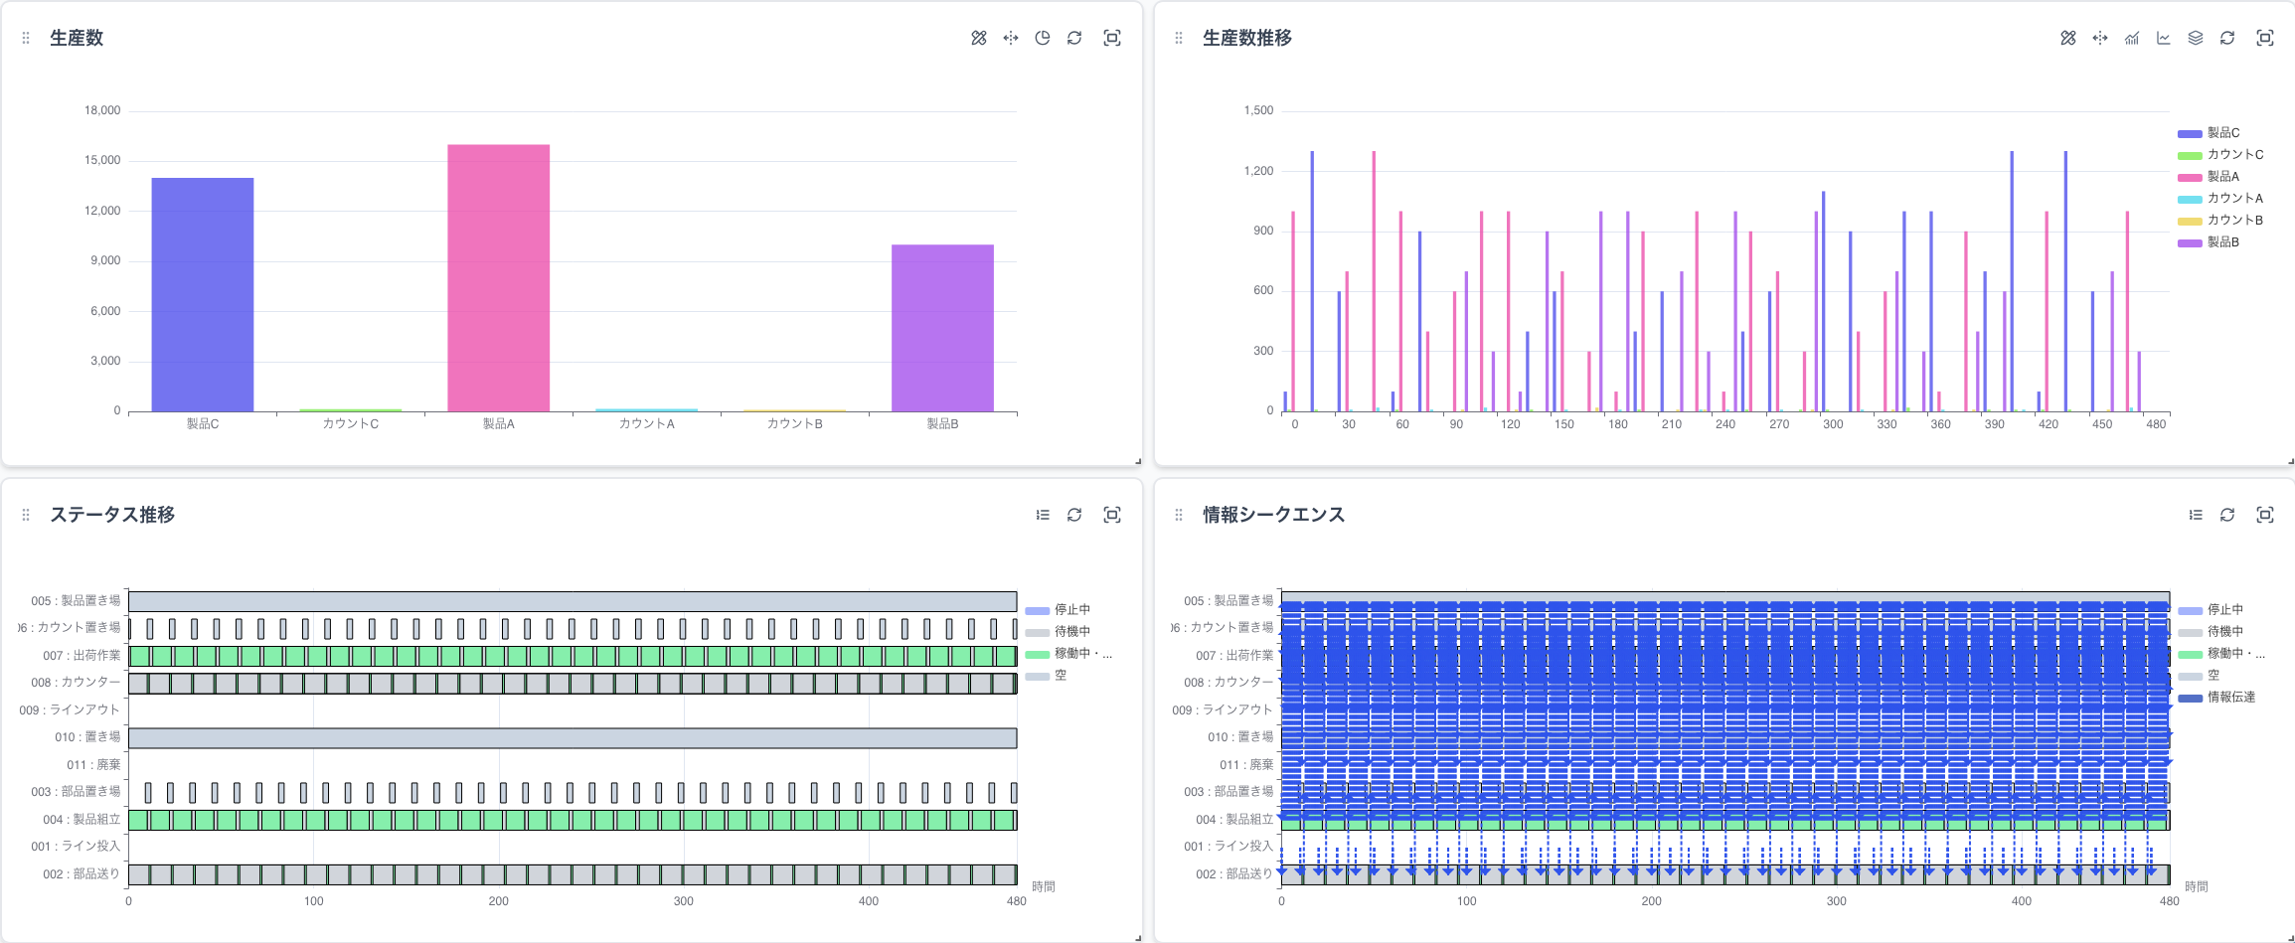
Task: Maximize the ステータス推移 panel
Action: [x=1112, y=515]
